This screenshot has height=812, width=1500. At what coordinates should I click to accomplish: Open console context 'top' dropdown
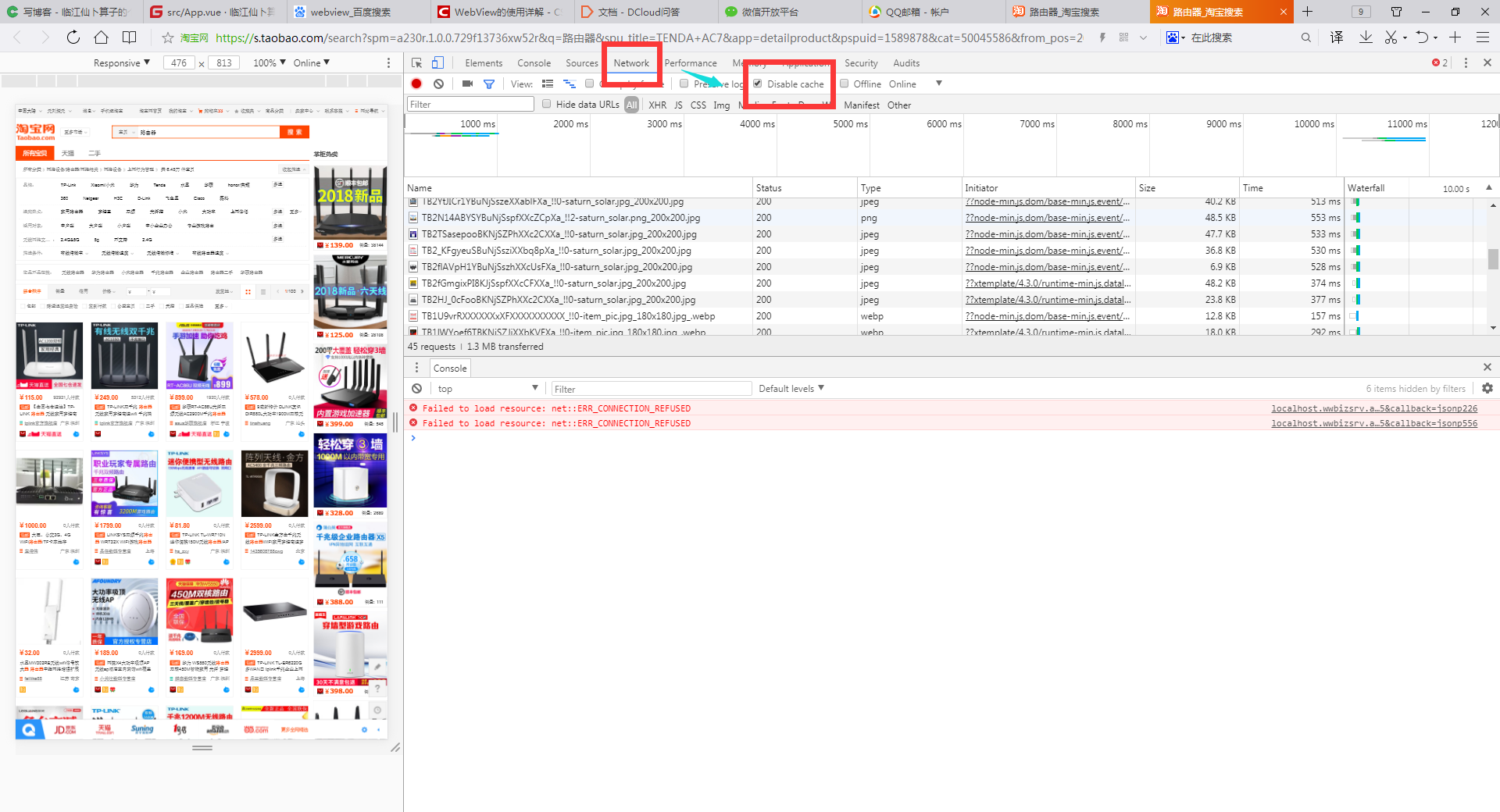click(x=487, y=389)
